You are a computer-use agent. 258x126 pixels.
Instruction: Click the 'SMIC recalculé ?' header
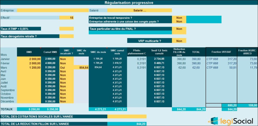click(67, 52)
